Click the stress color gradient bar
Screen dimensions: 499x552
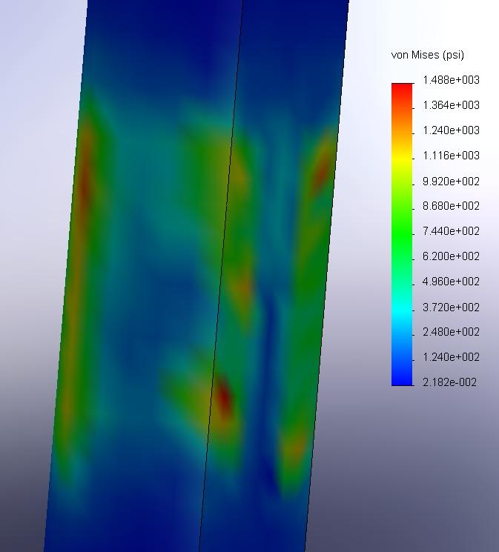click(402, 234)
